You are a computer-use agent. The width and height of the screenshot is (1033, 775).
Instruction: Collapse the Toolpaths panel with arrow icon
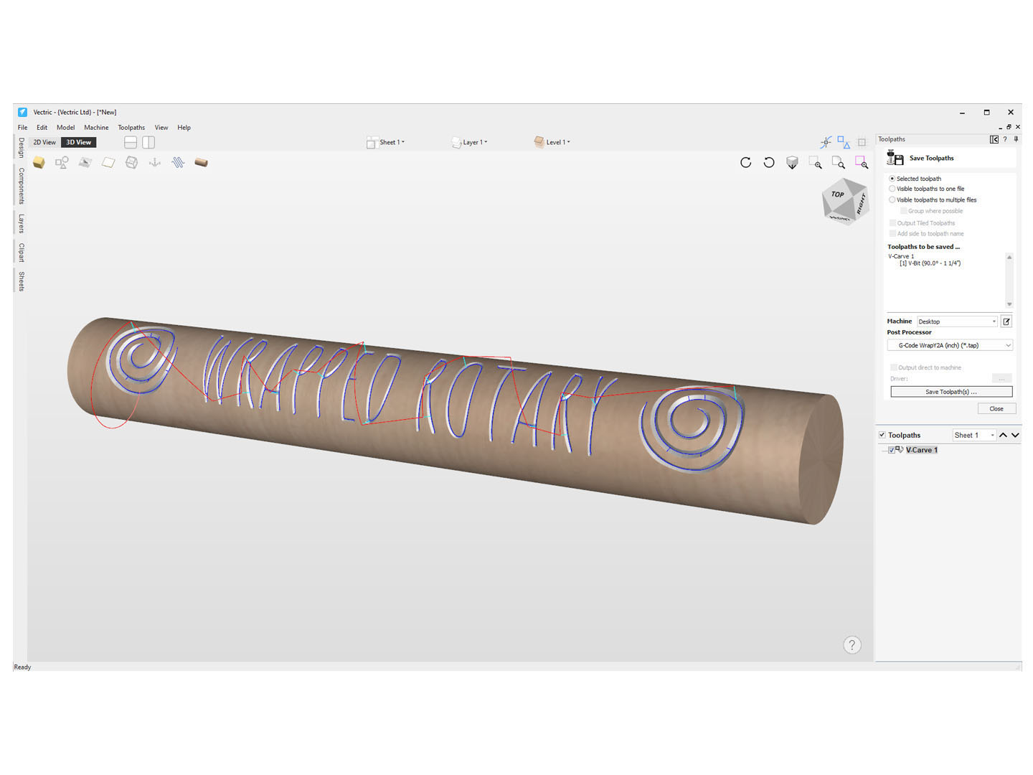pyautogui.click(x=994, y=139)
